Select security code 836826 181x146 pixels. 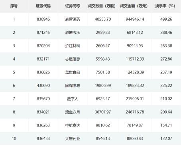click(x=43, y=72)
